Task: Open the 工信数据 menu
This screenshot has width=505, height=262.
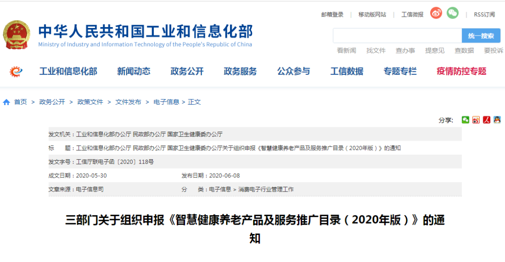Action: coord(347,71)
